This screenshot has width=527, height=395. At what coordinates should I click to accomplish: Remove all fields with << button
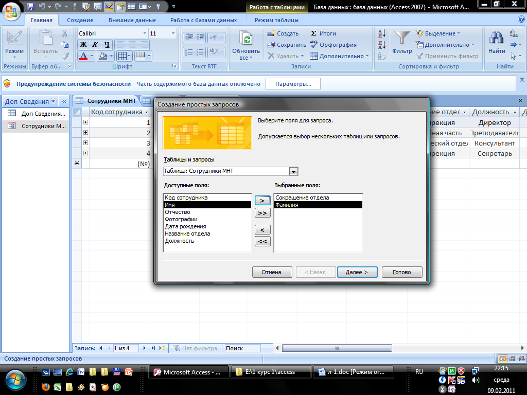[x=262, y=242]
